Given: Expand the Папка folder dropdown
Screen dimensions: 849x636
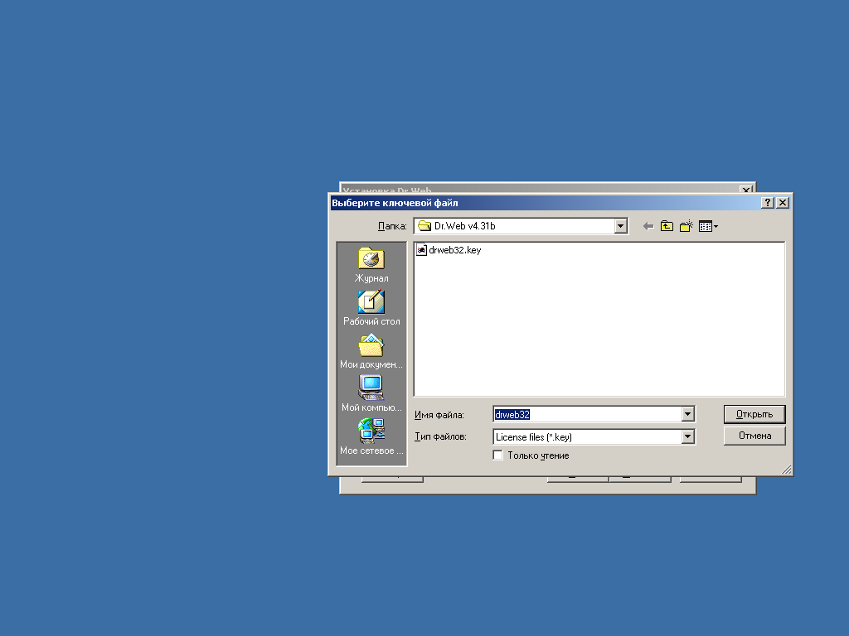Looking at the screenshot, I should (x=620, y=226).
